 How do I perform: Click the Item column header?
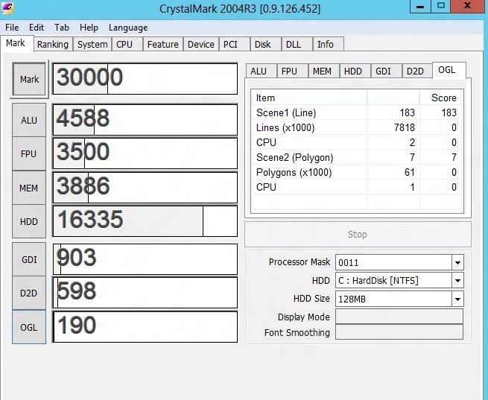[x=310, y=98]
